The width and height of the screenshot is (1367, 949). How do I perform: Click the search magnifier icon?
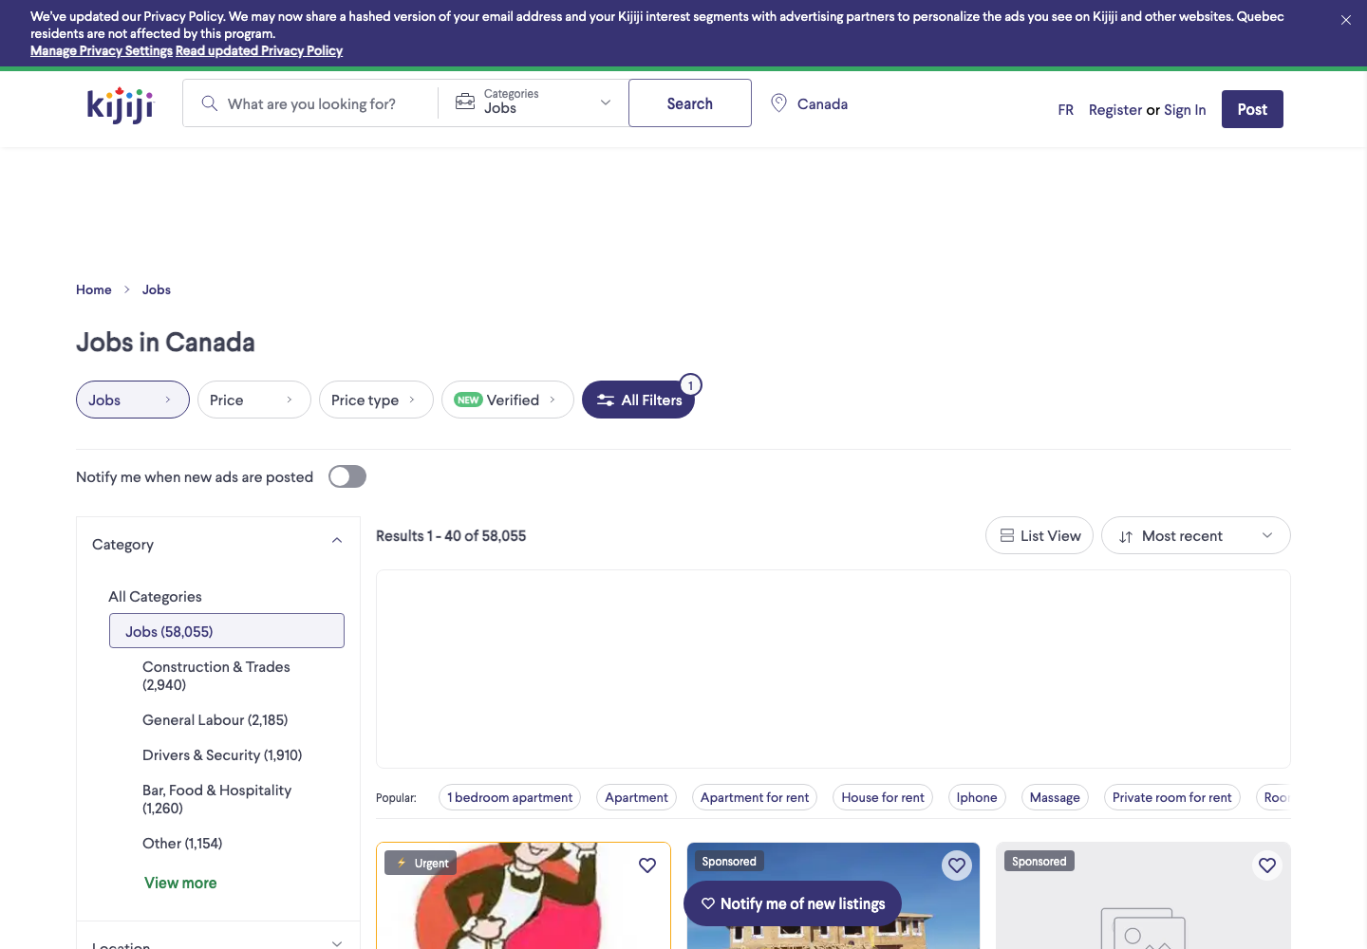point(210,103)
